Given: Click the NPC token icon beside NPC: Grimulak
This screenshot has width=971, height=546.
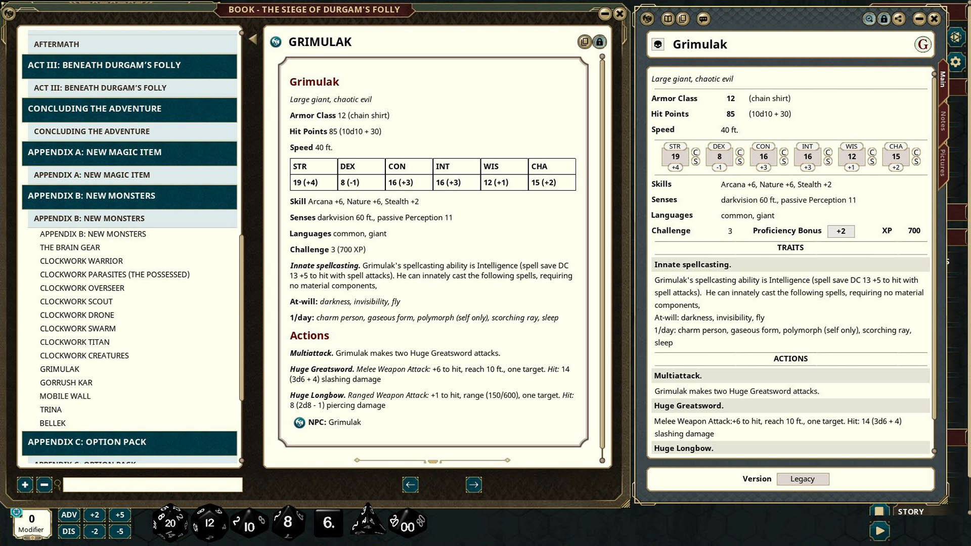Looking at the screenshot, I should pos(299,422).
